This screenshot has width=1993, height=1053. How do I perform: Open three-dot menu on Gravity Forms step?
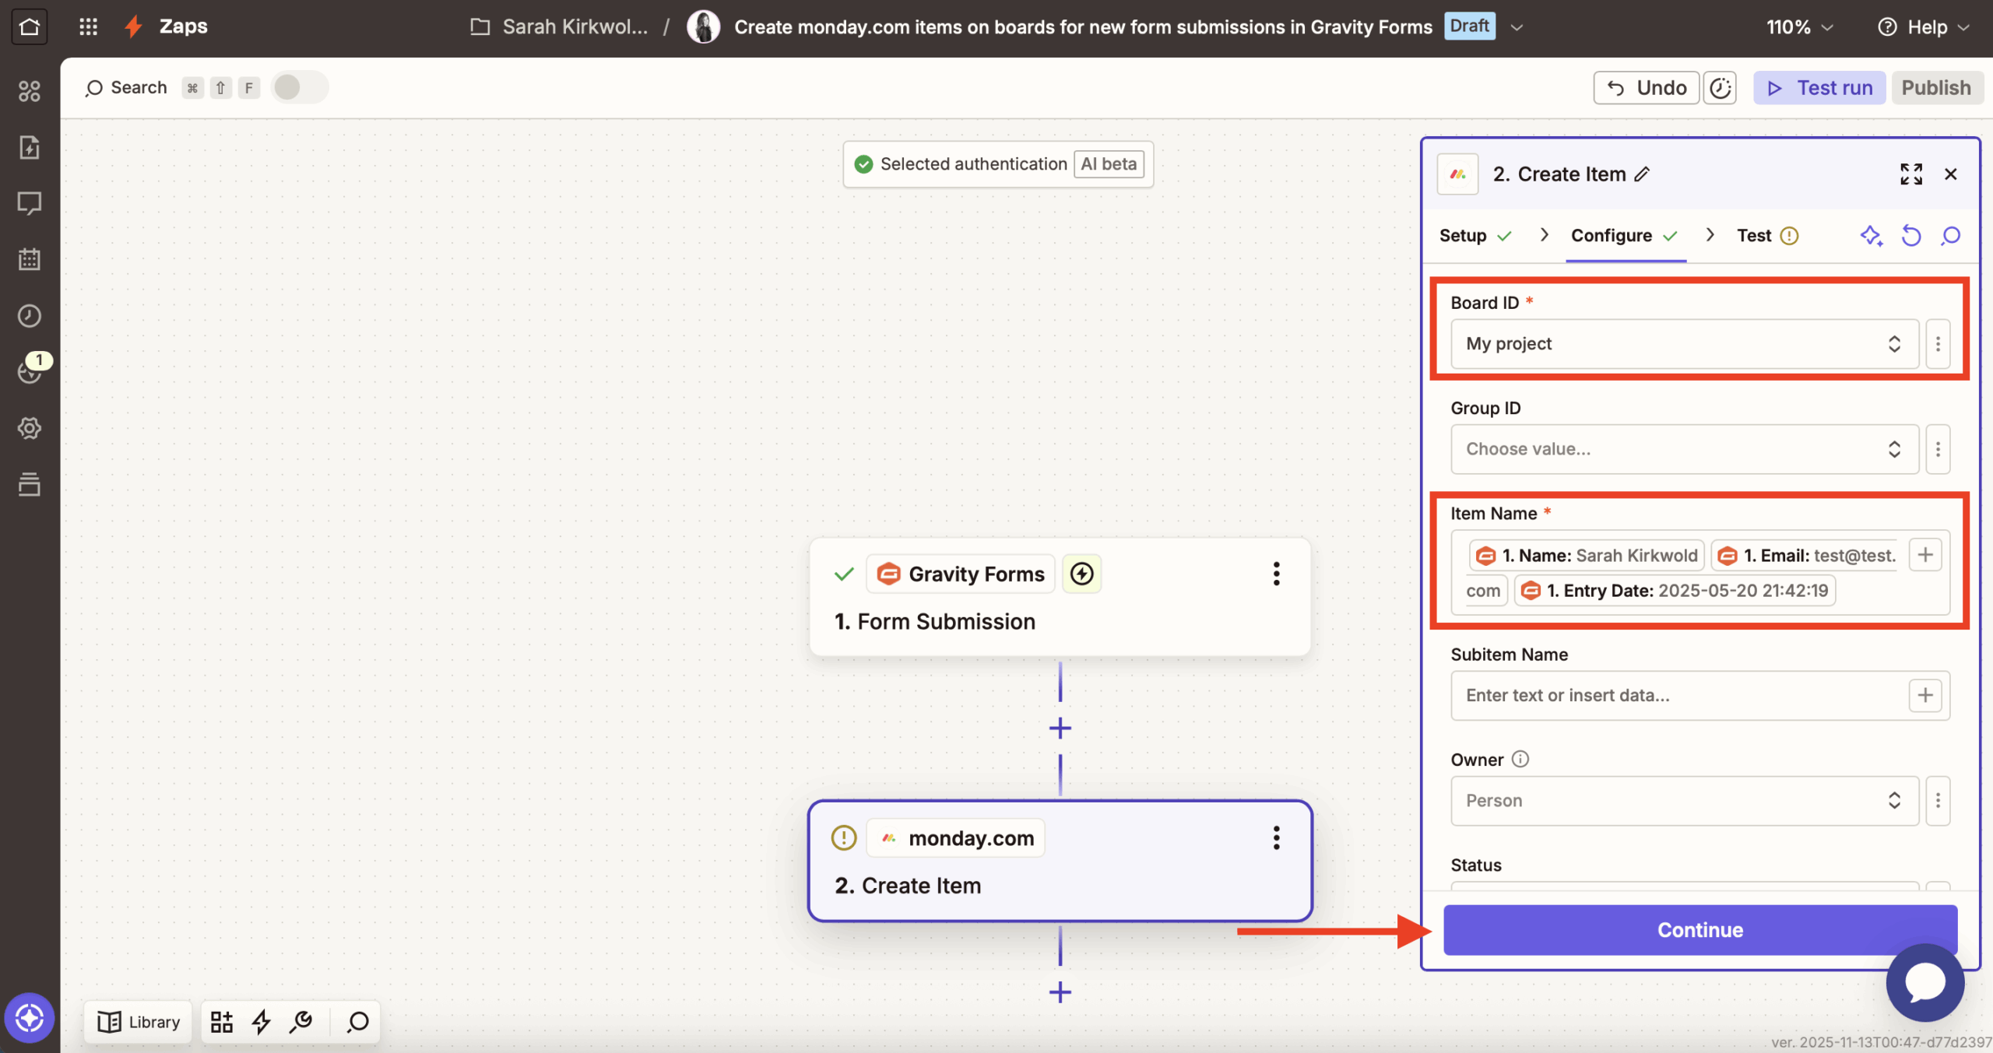1276,574
